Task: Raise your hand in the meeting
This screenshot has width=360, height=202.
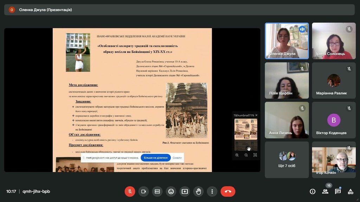Action: (x=198, y=191)
